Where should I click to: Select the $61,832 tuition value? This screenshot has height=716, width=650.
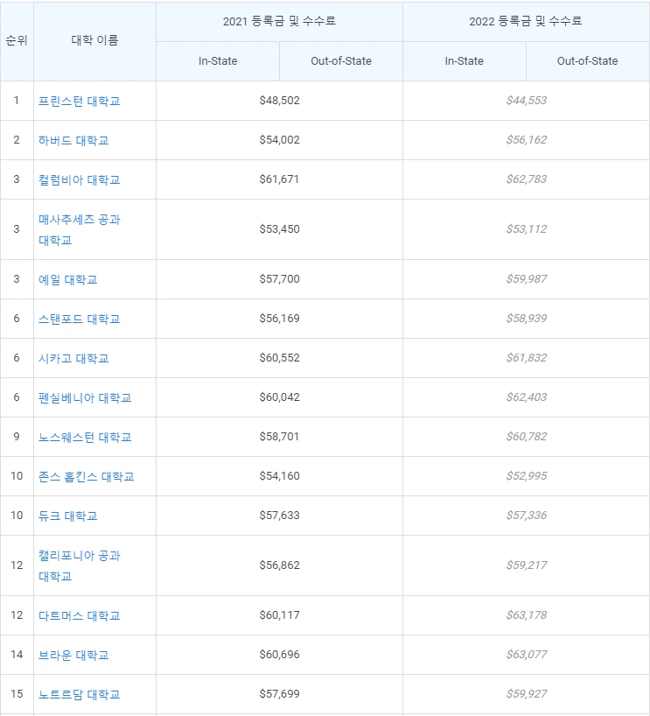(527, 357)
